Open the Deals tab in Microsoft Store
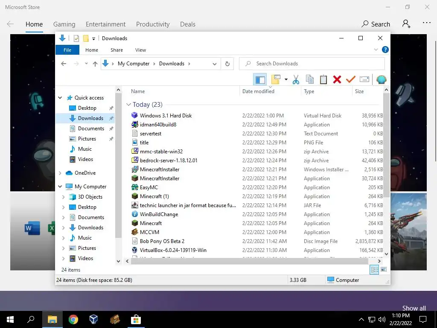This screenshot has width=437, height=328. pos(188,24)
